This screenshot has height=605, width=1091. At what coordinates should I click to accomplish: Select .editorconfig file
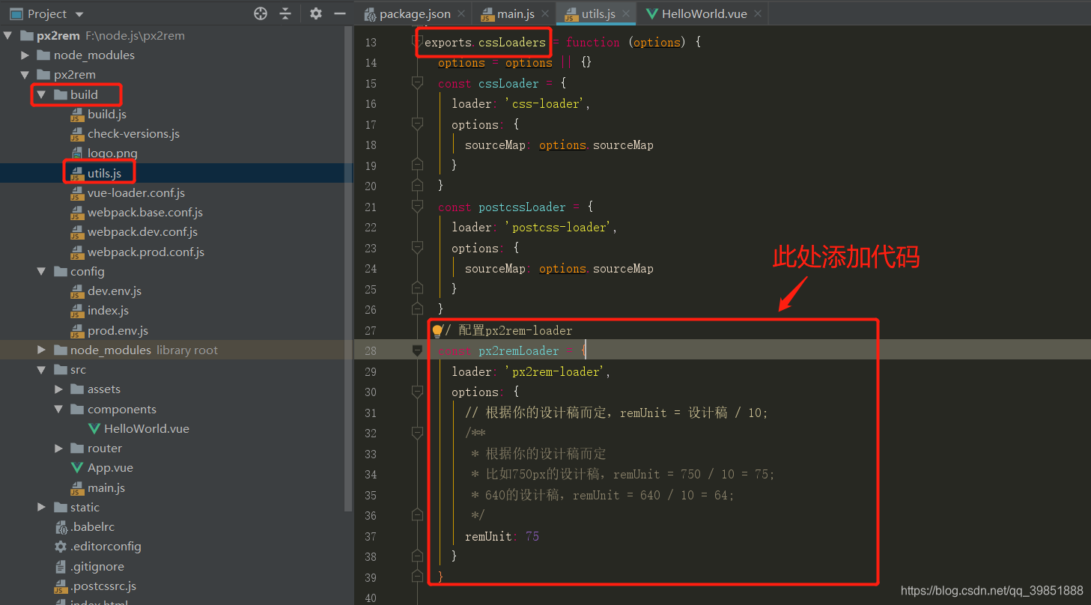pos(106,546)
